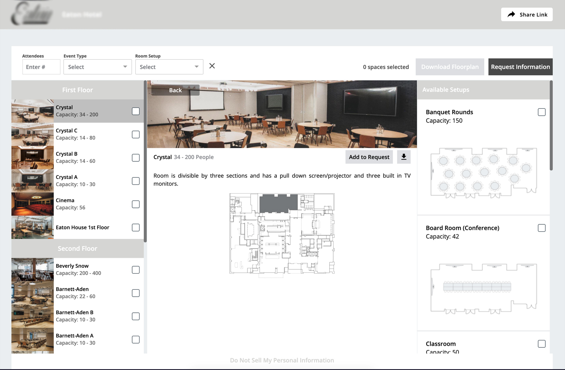Tick the Crystal C room checkbox
This screenshot has height=370, width=565.
point(136,134)
